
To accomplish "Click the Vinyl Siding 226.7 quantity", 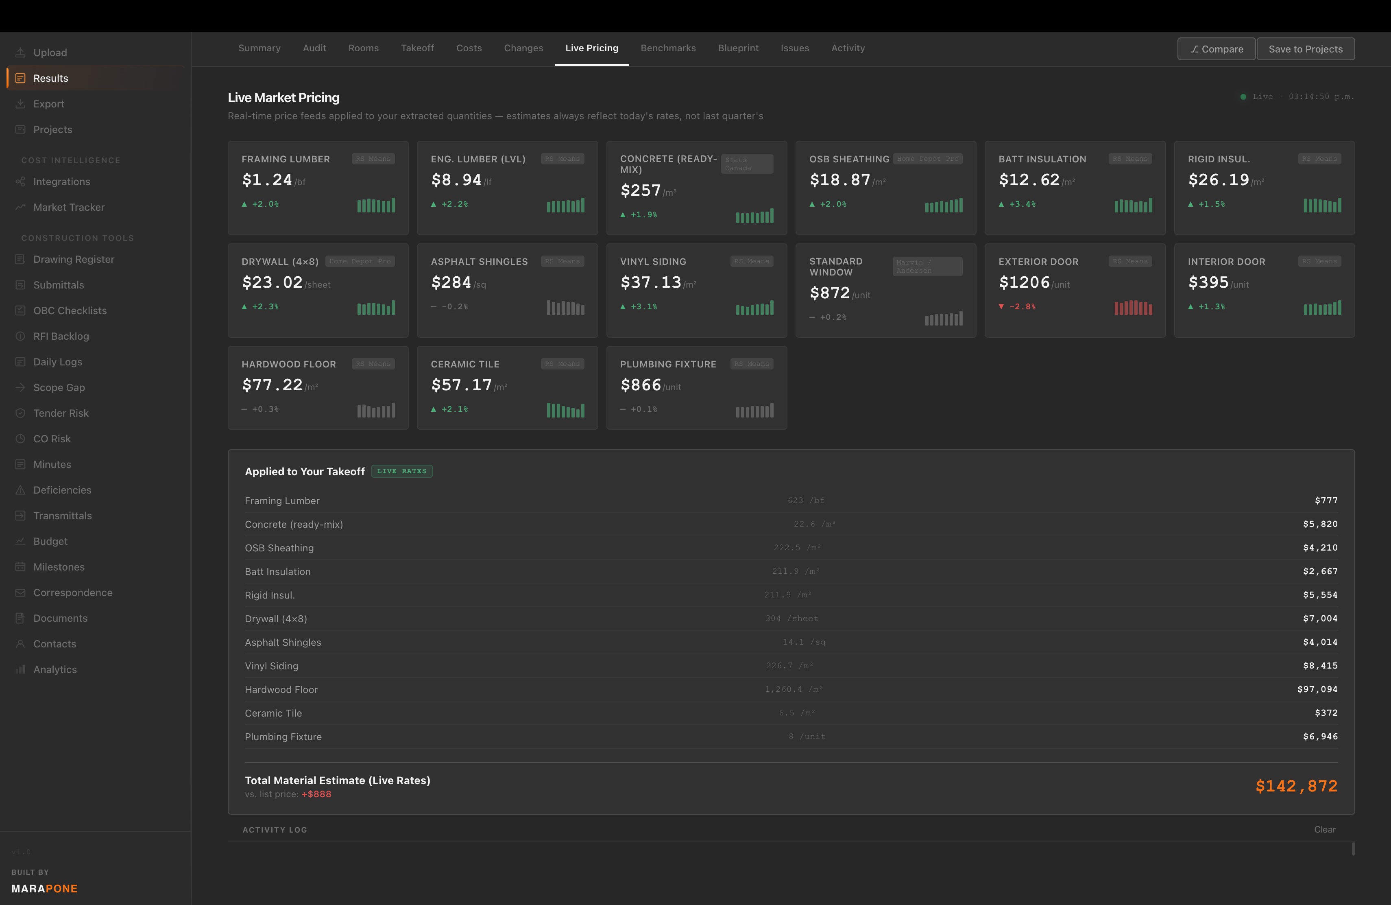I will [789, 666].
